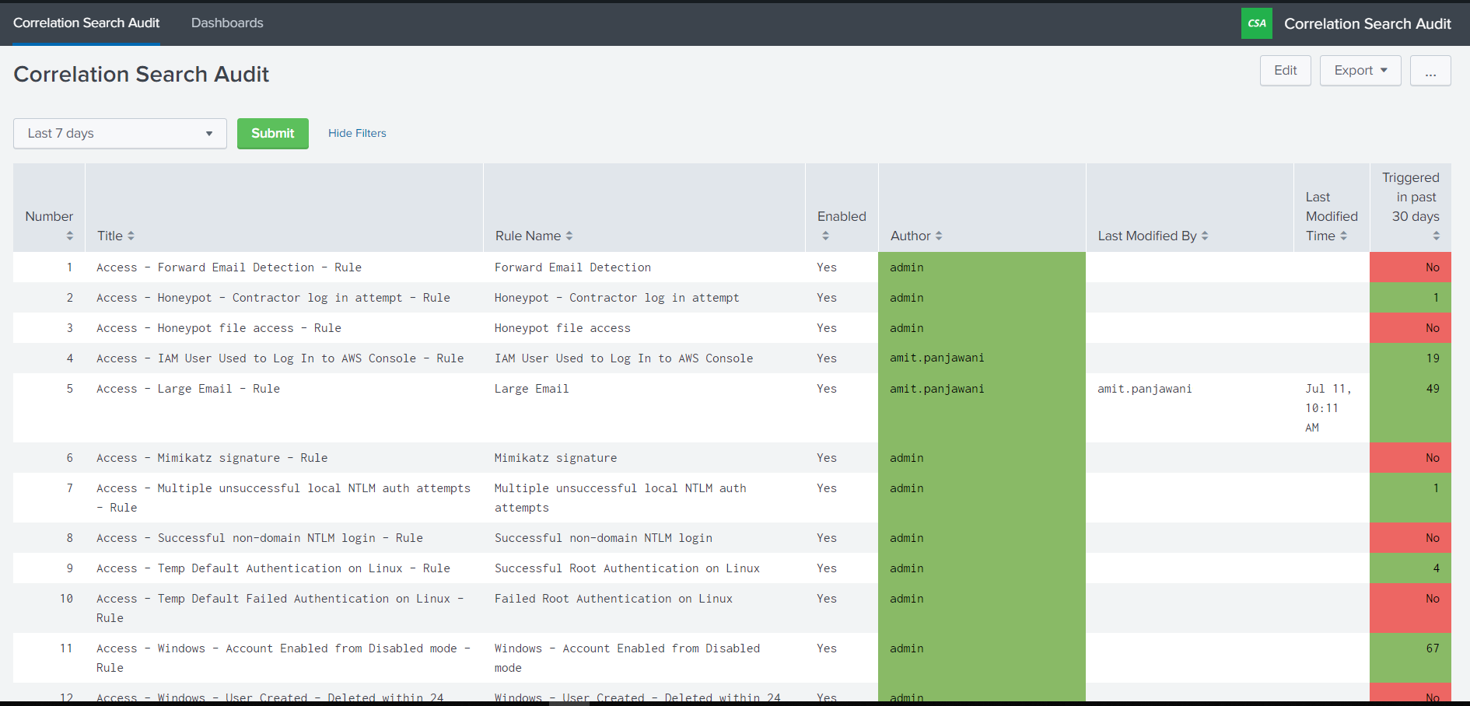This screenshot has width=1470, height=706.
Task: Sort by Author column sort arrows
Action: 939,236
